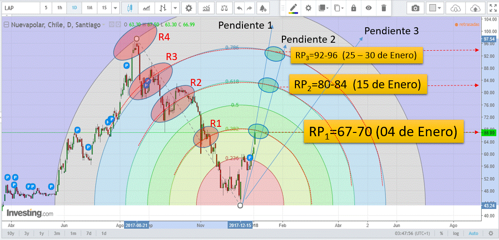Select Fibonacci anchor circle at R4 peak

point(137,39)
